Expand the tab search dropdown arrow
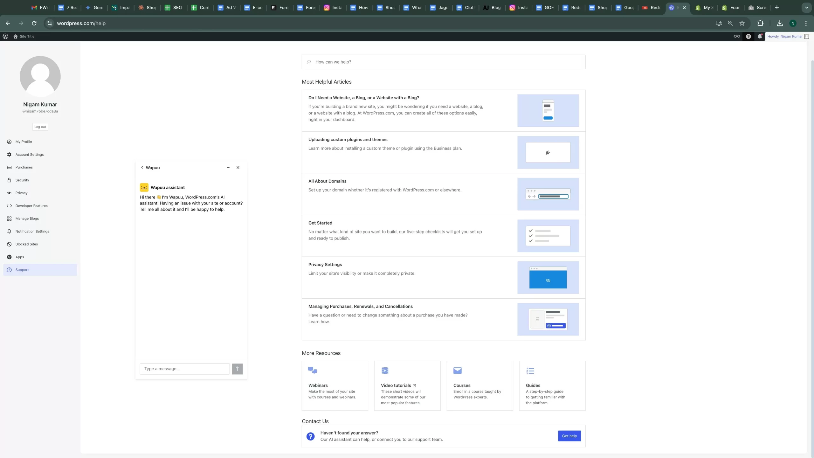Image resolution: width=814 pixels, height=458 pixels. [x=807, y=8]
